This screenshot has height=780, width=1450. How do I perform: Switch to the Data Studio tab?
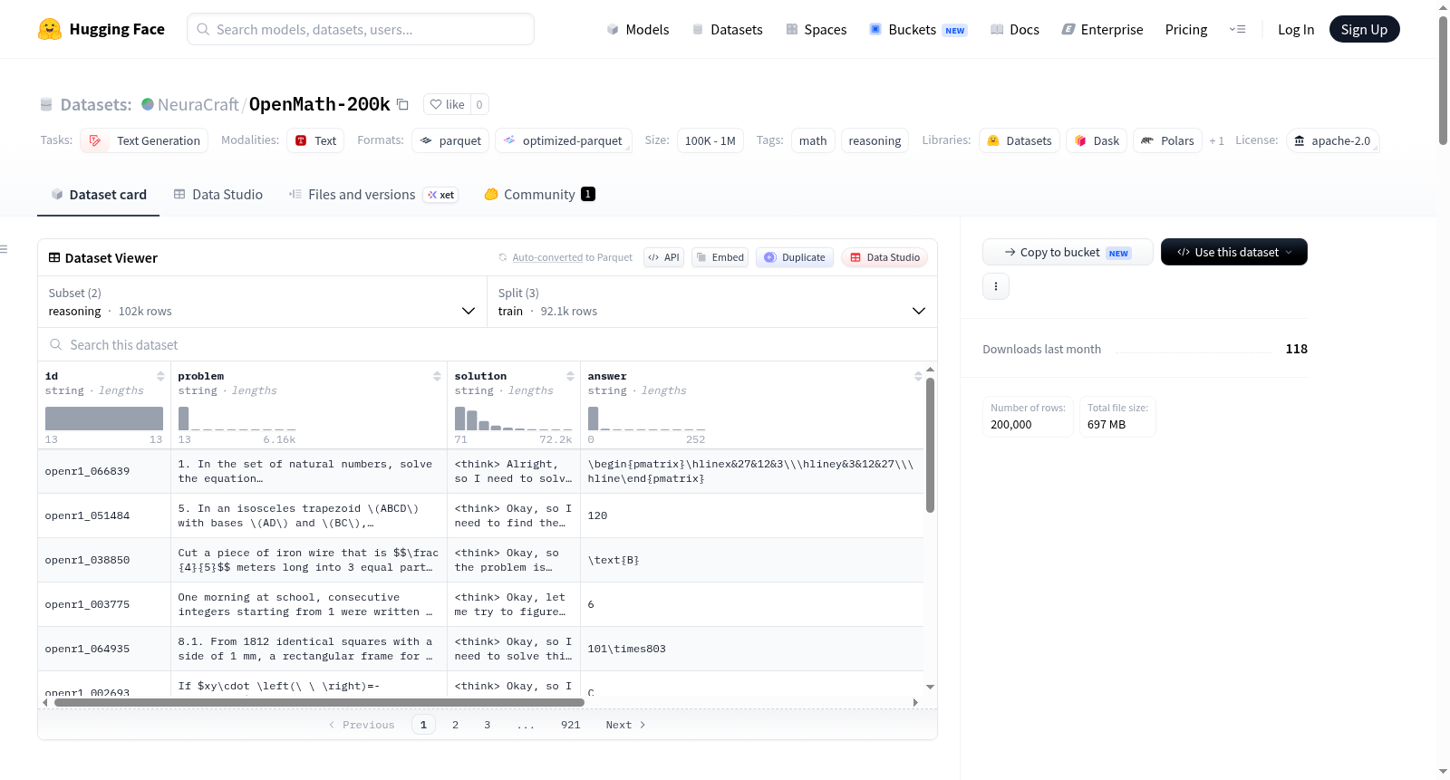coord(218,194)
